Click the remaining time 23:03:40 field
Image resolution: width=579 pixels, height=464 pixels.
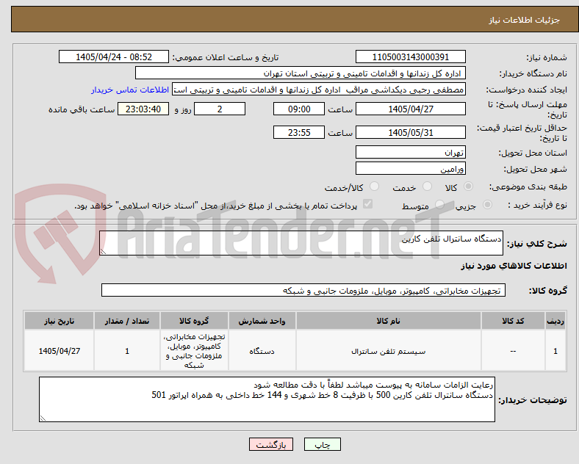[x=143, y=109]
